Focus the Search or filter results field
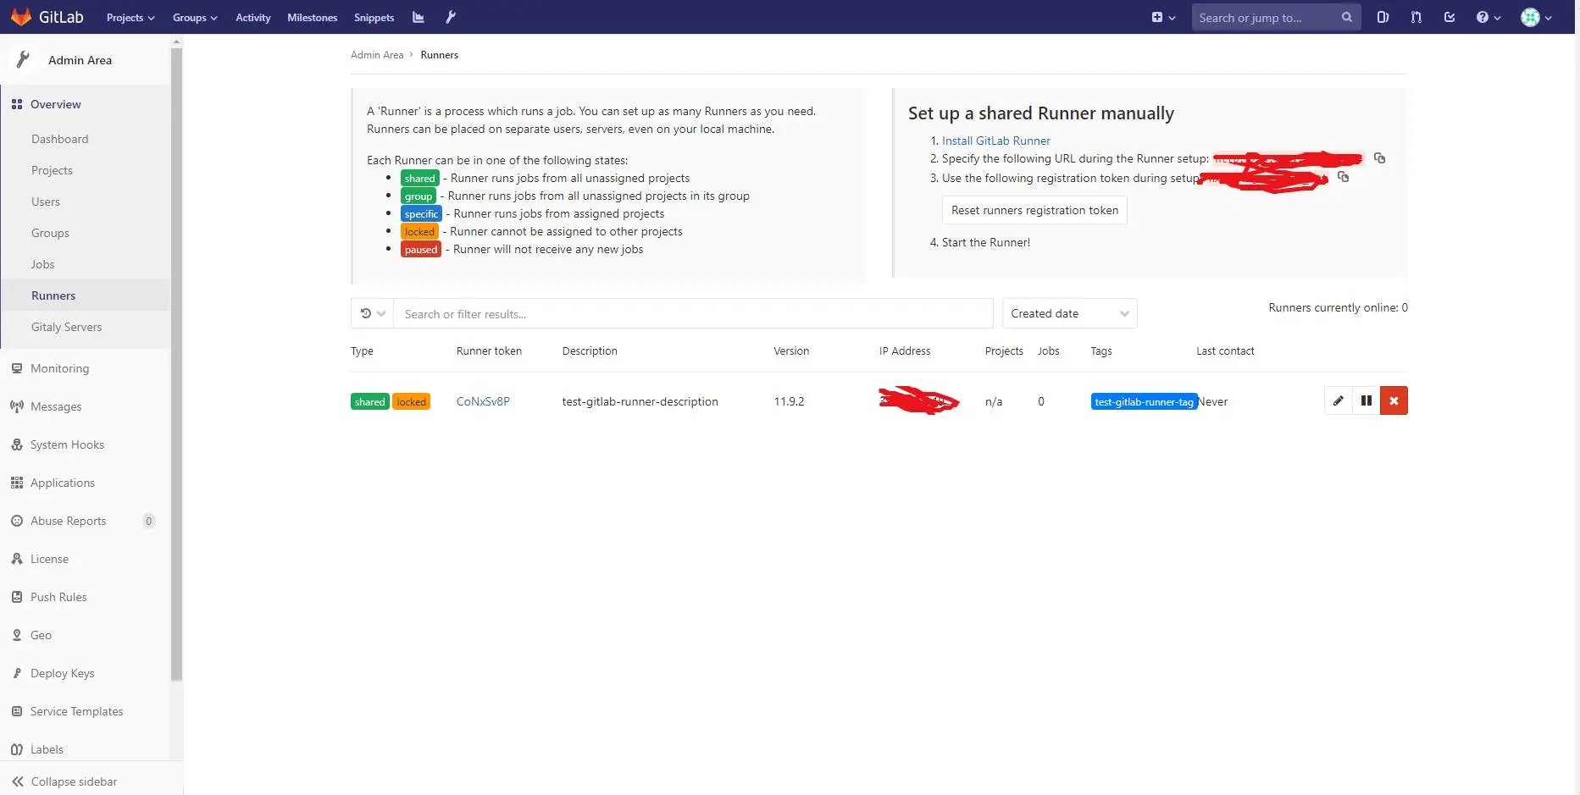This screenshot has height=795, width=1580. (x=693, y=313)
